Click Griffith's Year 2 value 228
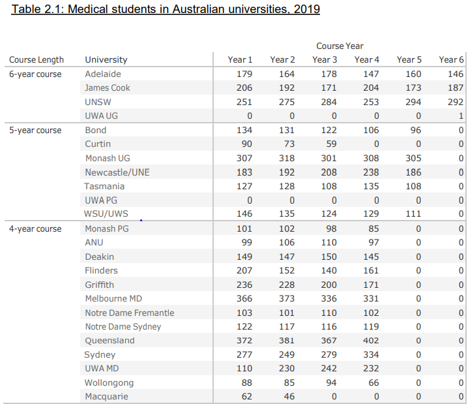 pyautogui.click(x=287, y=285)
